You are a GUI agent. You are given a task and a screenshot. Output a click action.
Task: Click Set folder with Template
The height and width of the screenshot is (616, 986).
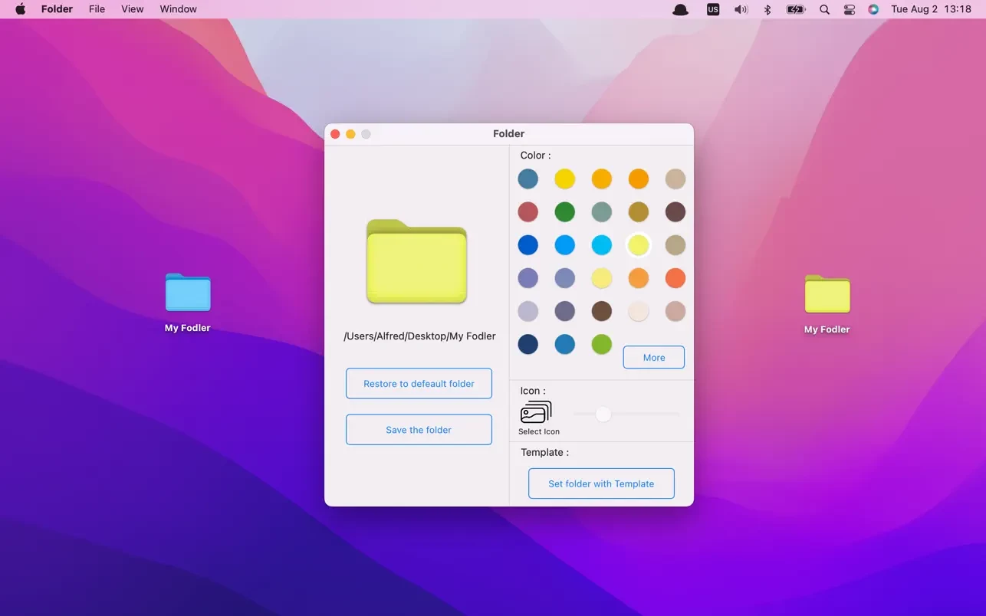[601, 483]
